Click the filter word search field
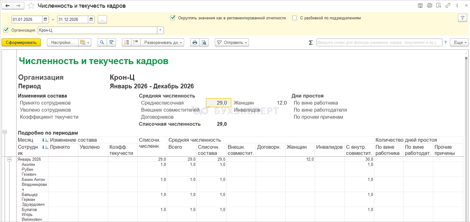470x222 pixels. click(x=379, y=43)
